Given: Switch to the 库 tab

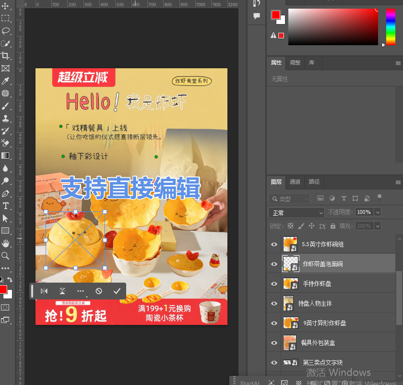Looking at the screenshot, I should [311, 62].
